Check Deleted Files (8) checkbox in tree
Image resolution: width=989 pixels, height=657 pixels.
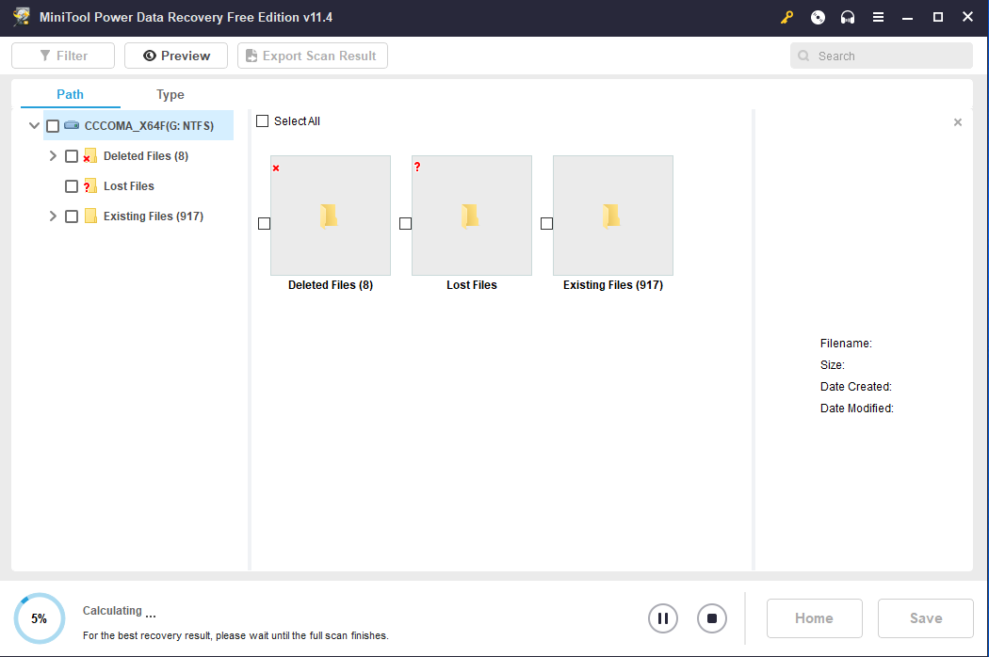[x=72, y=156]
